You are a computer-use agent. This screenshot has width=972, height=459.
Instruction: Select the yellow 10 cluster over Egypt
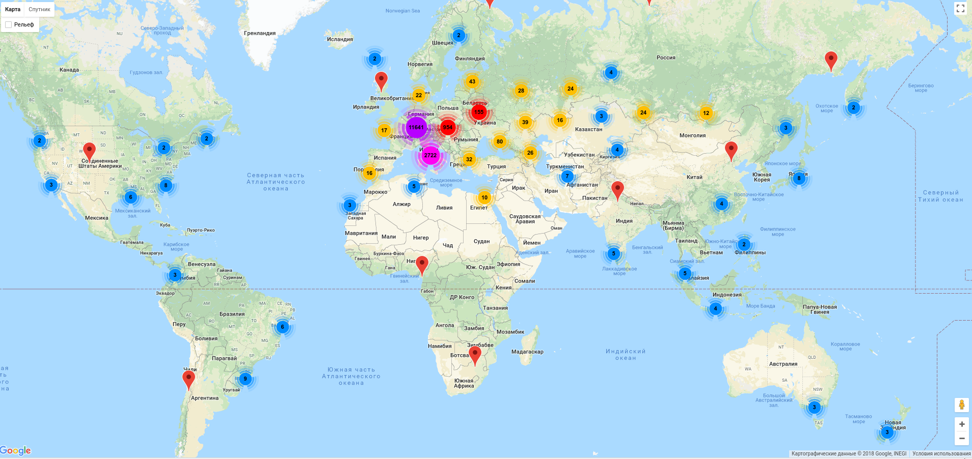pos(484,197)
